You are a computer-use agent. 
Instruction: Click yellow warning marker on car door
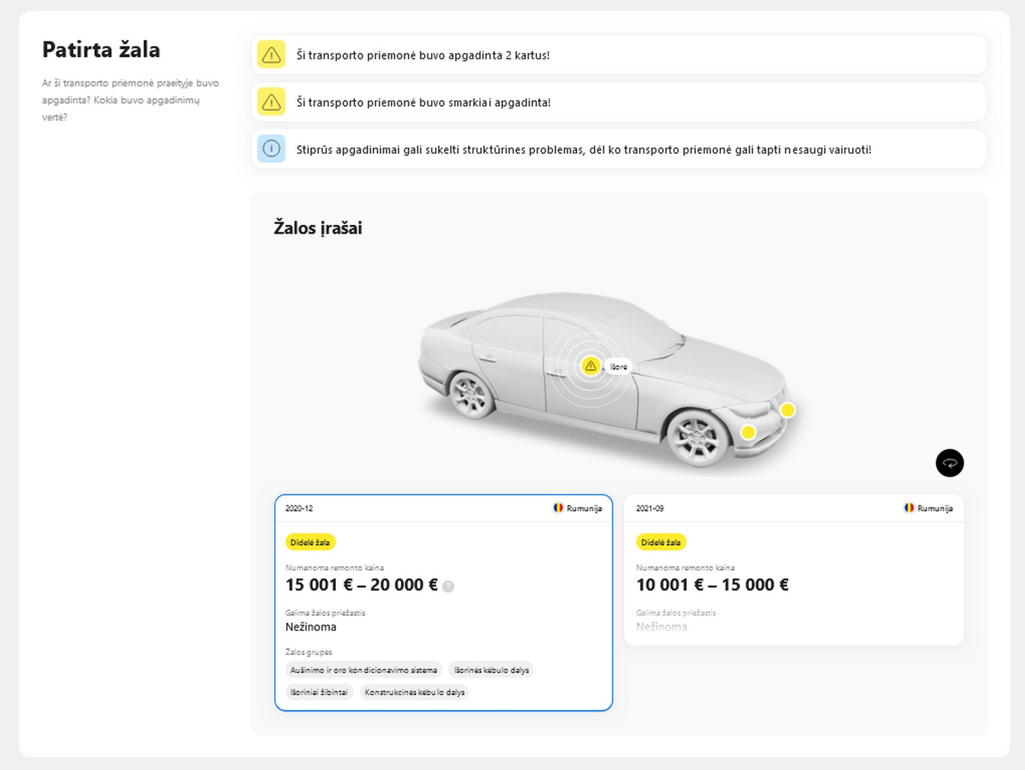point(590,366)
